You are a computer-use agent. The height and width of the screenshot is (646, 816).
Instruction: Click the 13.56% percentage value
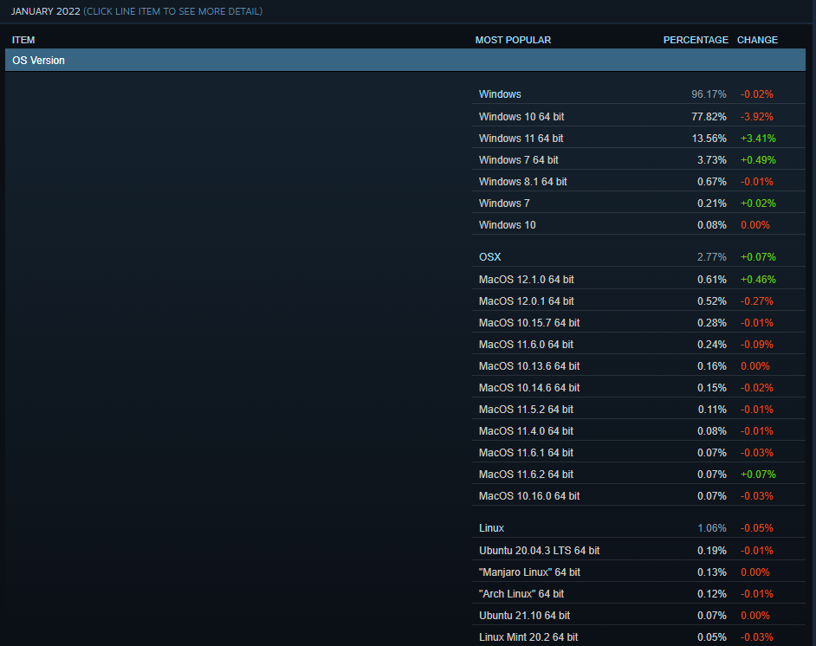tap(709, 139)
